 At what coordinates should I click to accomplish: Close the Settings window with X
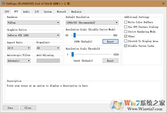point(163,3)
